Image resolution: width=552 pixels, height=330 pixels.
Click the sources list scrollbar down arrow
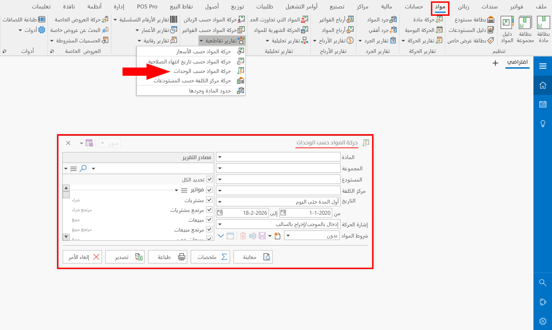(x=66, y=237)
